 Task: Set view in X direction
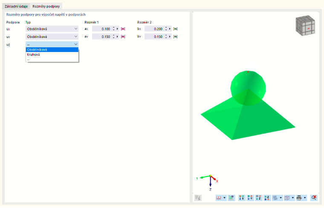[x=241, y=198]
